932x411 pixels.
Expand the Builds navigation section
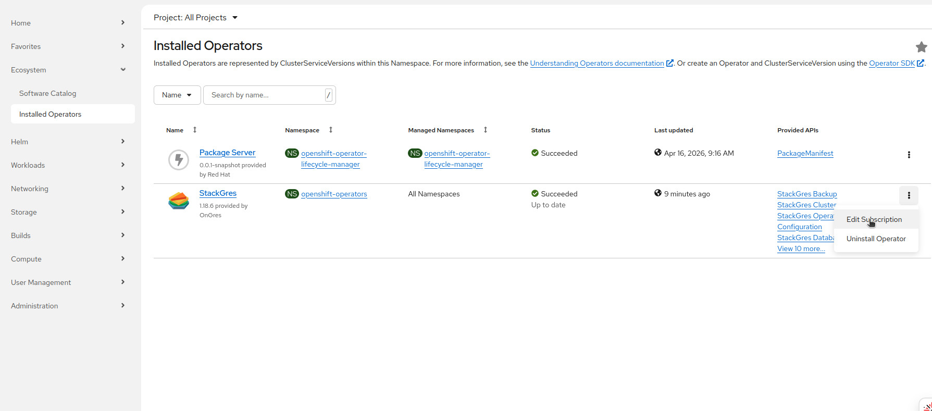(x=68, y=235)
